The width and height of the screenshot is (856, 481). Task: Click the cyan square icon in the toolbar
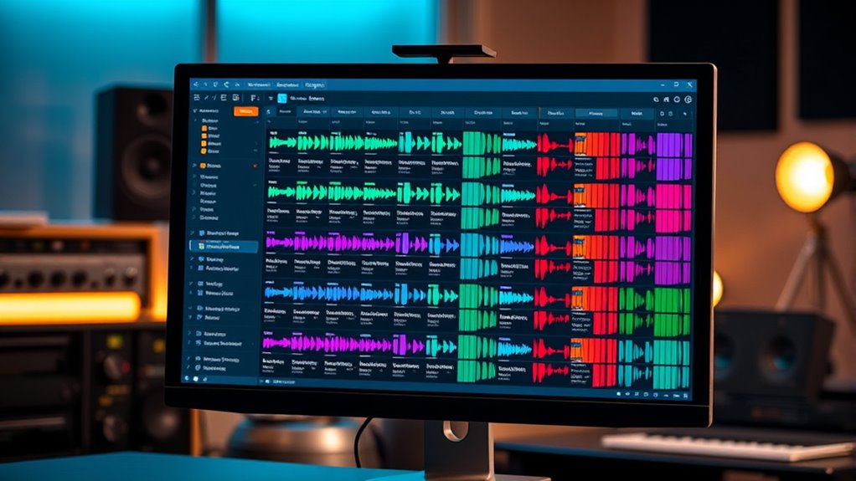[x=281, y=98]
